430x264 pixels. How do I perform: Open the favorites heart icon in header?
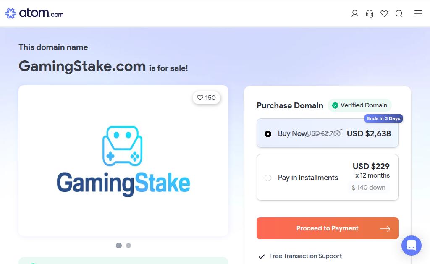(384, 13)
